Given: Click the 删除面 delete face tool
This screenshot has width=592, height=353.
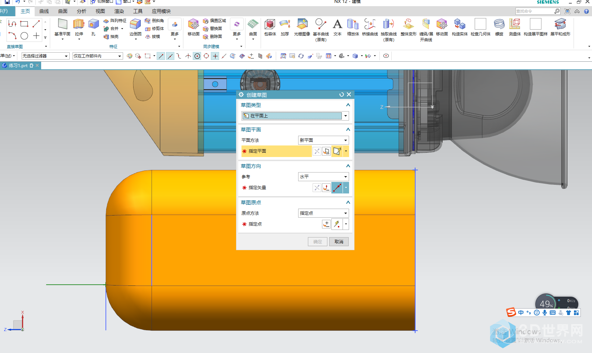Looking at the screenshot, I should pyautogui.click(x=212, y=36).
